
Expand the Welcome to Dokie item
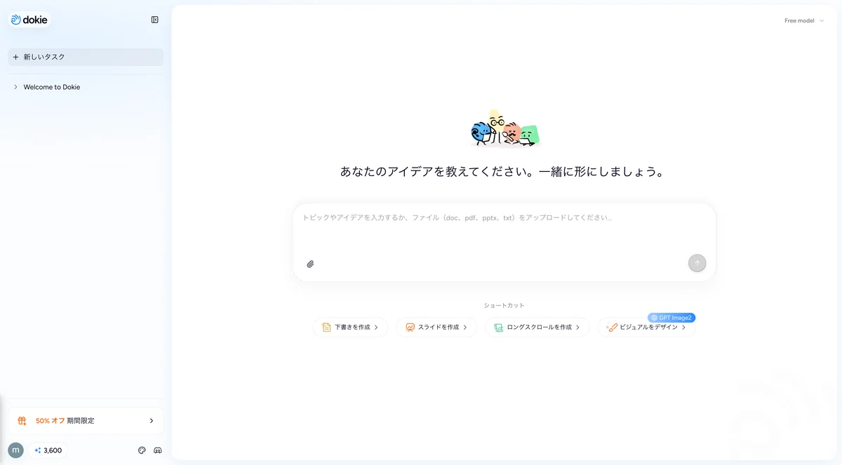pos(15,87)
